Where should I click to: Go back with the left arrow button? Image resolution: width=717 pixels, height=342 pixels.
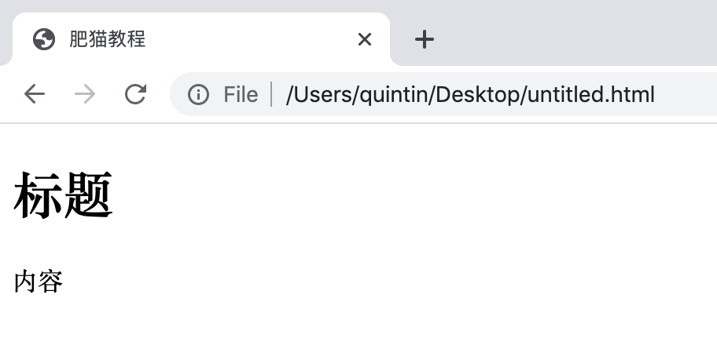click(x=35, y=94)
